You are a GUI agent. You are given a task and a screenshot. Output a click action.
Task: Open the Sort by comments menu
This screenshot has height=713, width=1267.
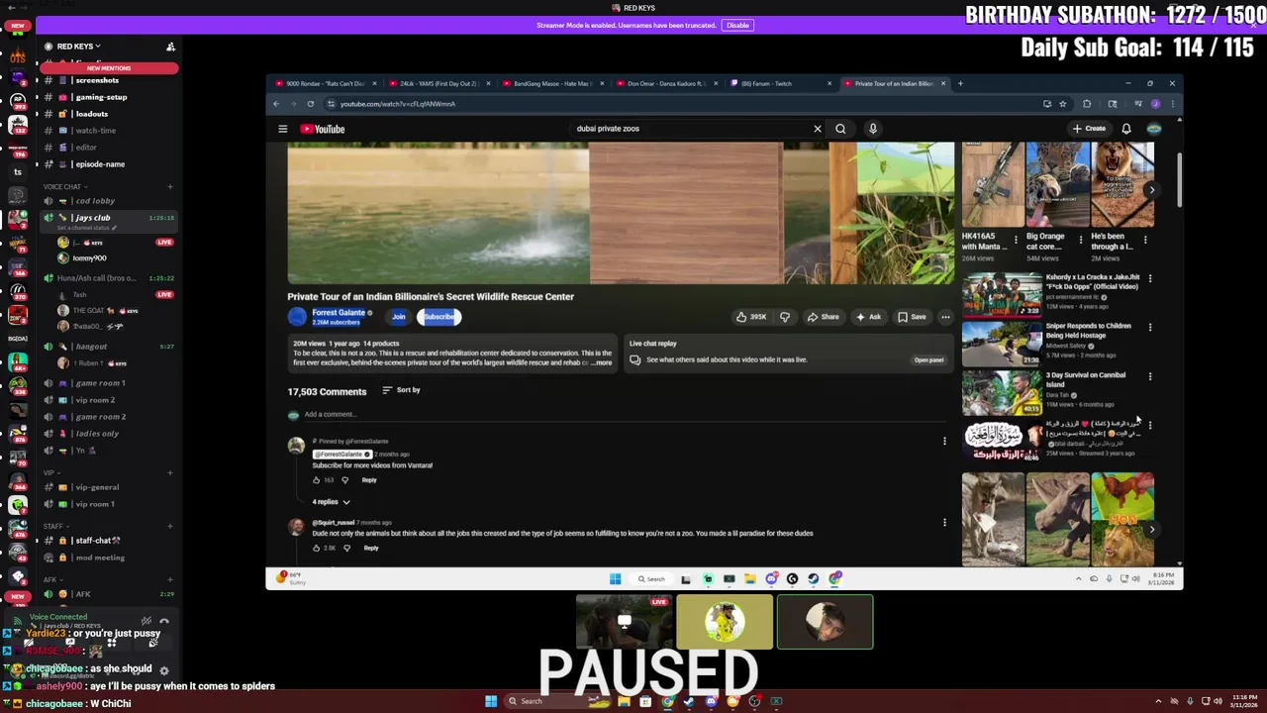point(401,390)
